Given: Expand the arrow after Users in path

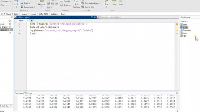Looking at the screenshot, I should [12, 14].
